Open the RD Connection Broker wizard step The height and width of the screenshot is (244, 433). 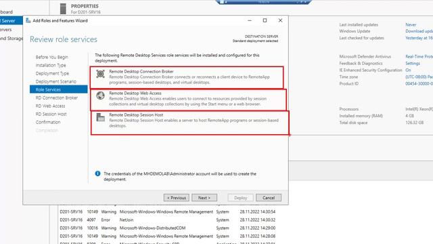click(x=57, y=98)
